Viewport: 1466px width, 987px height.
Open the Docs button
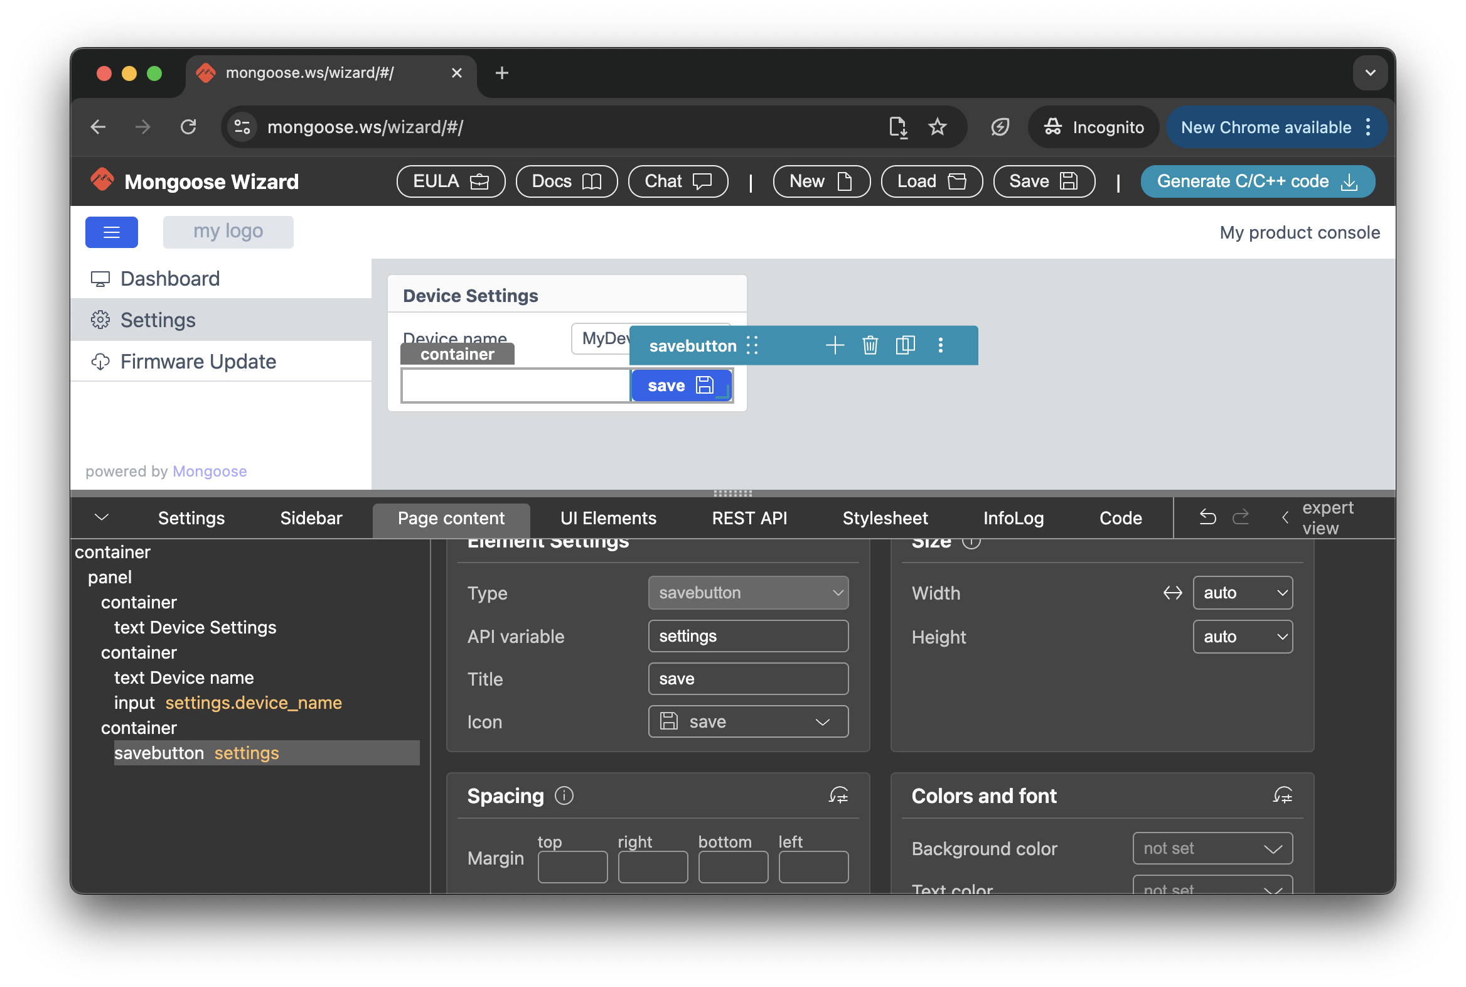click(x=566, y=181)
